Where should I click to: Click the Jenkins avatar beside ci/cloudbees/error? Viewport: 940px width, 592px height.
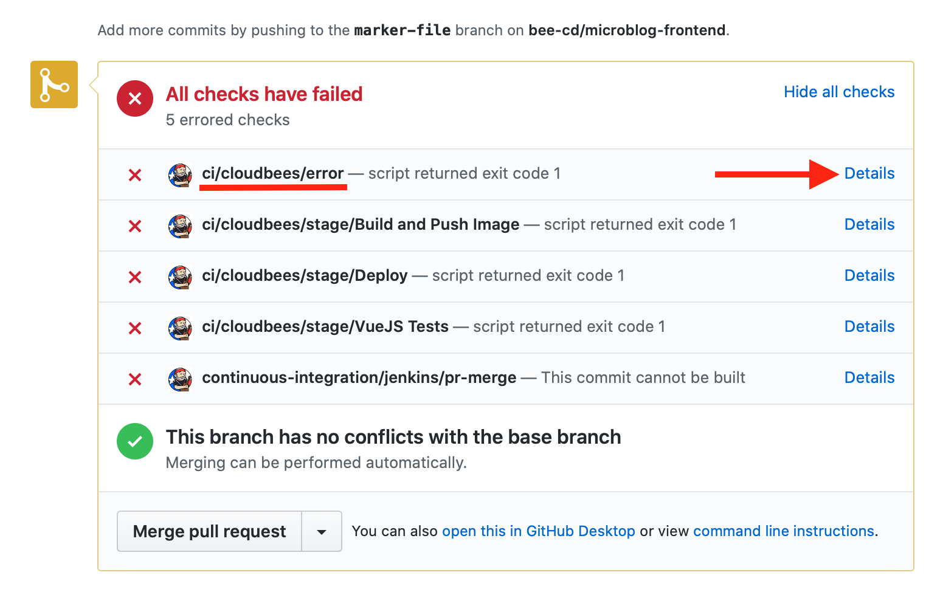[x=180, y=175]
